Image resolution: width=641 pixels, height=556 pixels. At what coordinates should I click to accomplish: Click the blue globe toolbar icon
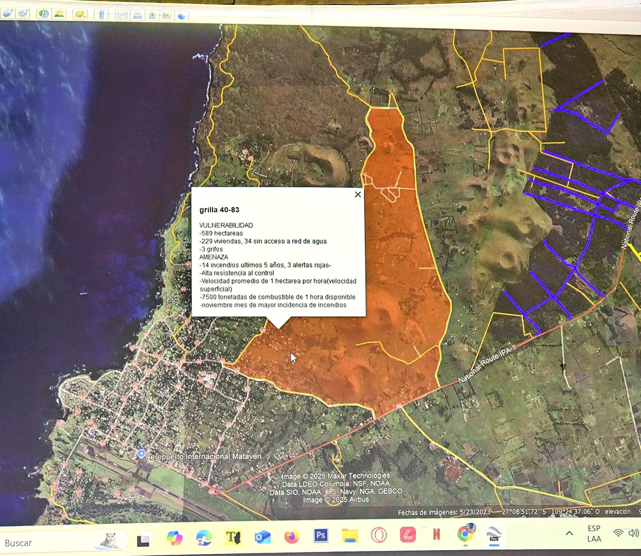coord(181,16)
